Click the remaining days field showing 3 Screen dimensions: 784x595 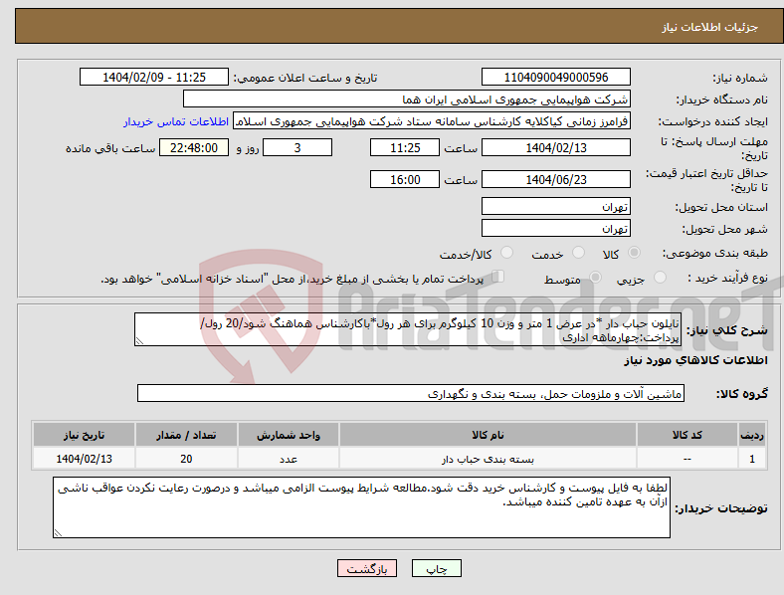pyautogui.click(x=297, y=147)
